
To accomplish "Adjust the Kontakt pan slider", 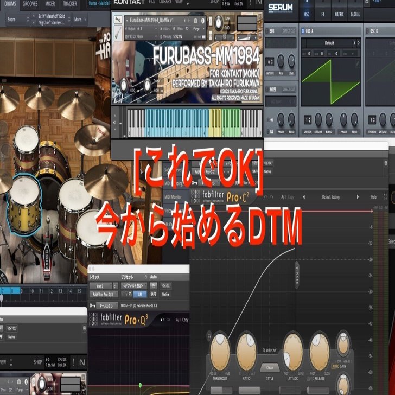I will pos(224,37).
